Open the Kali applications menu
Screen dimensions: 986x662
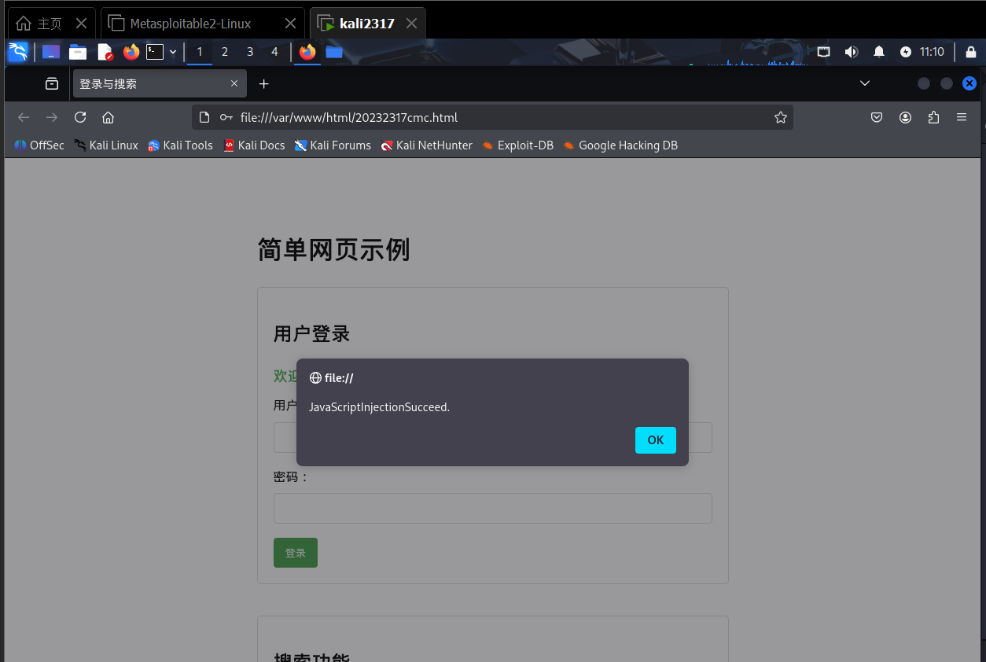(17, 52)
